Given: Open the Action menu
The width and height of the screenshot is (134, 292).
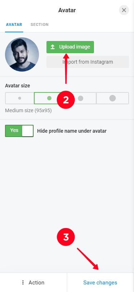Looking at the screenshot, I should (34, 283).
